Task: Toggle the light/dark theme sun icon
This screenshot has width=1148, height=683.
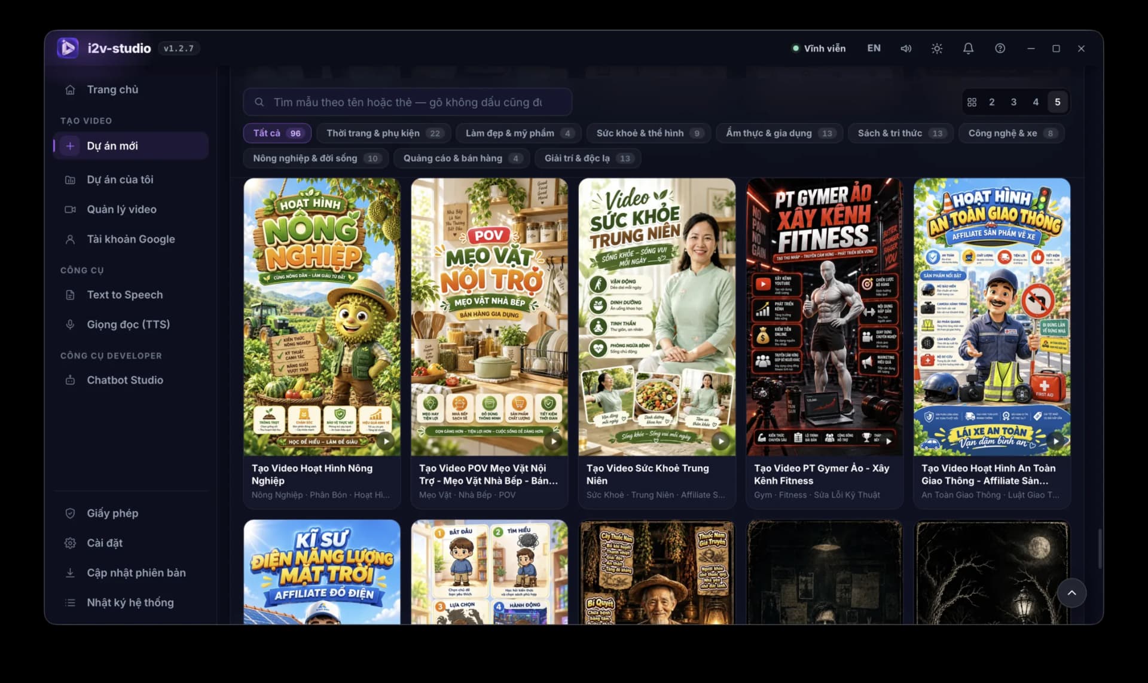Action: point(937,48)
